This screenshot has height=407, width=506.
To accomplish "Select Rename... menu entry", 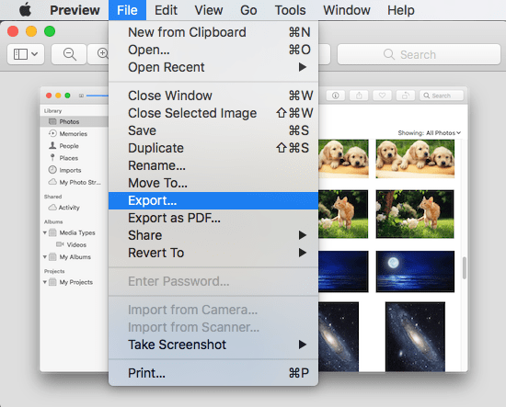I will pyautogui.click(x=213, y=165).
